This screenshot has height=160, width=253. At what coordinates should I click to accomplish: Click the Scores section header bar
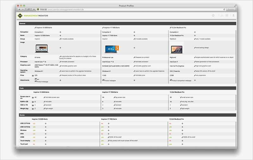pos(127,115)
